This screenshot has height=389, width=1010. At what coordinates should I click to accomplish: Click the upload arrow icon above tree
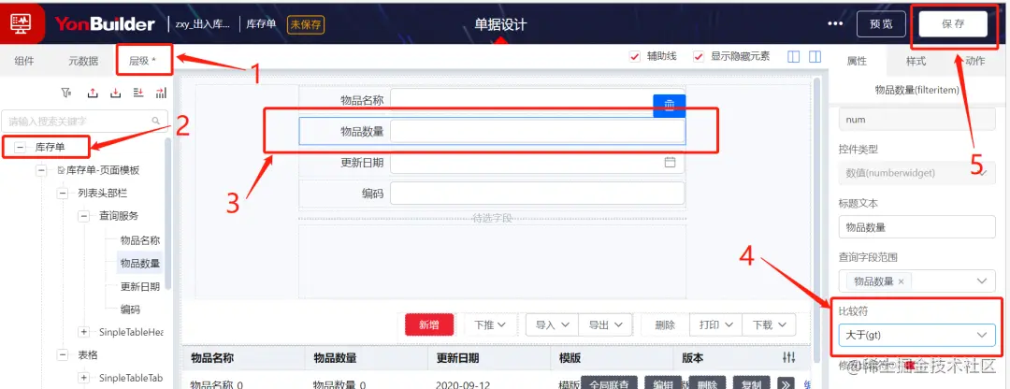click(93, 94)
